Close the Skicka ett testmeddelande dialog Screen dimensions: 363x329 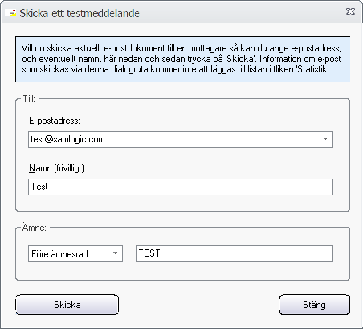coord(350,12)
